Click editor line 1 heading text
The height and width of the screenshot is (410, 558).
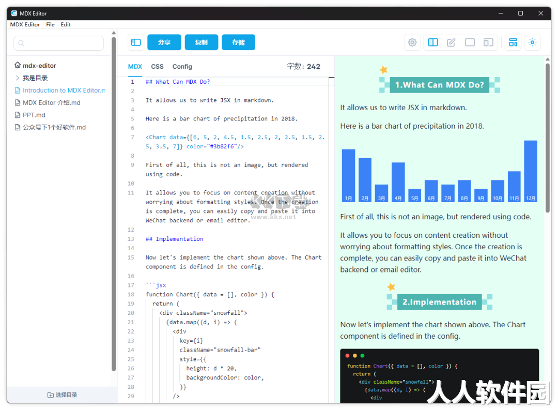click(178, 82)
